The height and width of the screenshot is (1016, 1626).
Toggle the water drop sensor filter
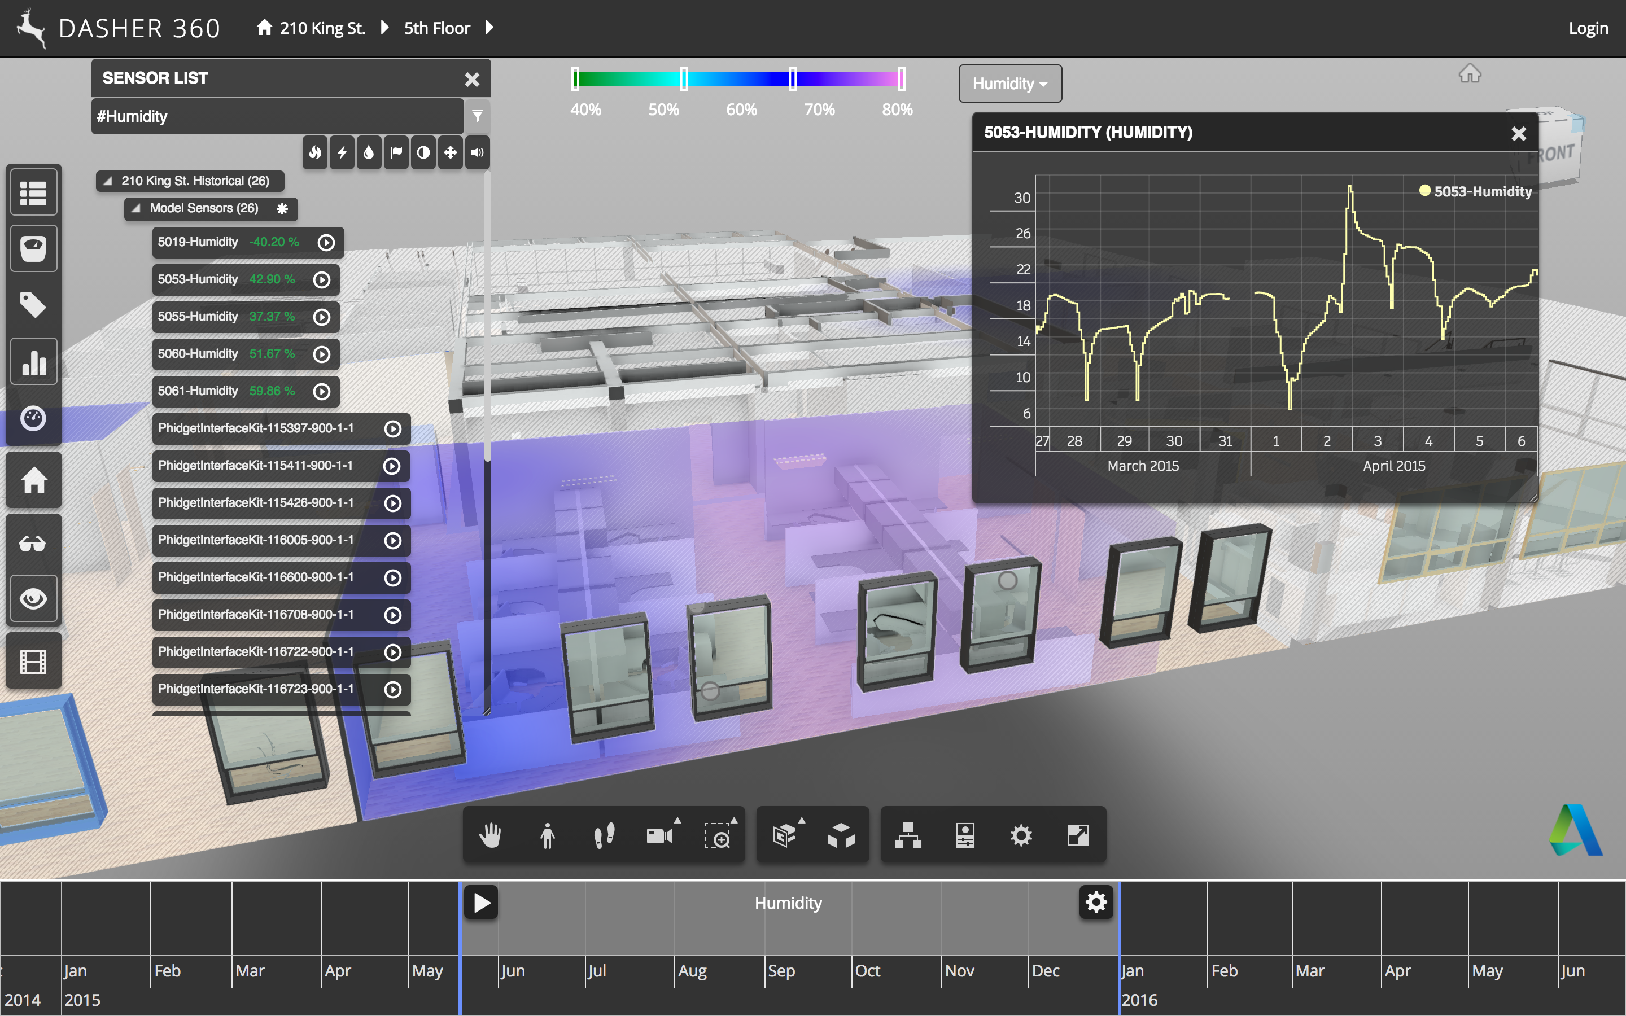[369, 152]
